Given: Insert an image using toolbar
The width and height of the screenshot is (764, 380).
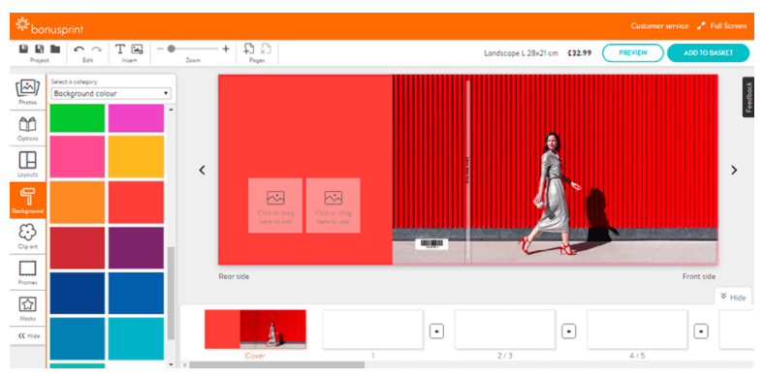Looking at the screenshot, I should coord(138,49).
